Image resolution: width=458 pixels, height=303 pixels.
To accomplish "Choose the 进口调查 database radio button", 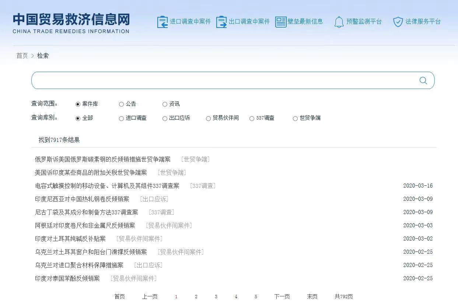I will click(121, 118).
